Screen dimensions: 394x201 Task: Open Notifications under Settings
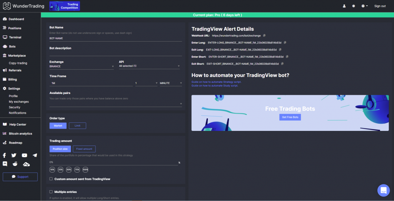[x=17, y=113]
